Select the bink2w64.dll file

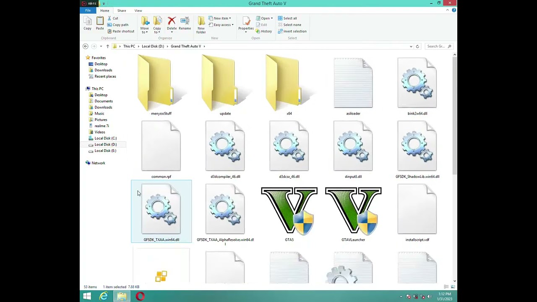417,86
